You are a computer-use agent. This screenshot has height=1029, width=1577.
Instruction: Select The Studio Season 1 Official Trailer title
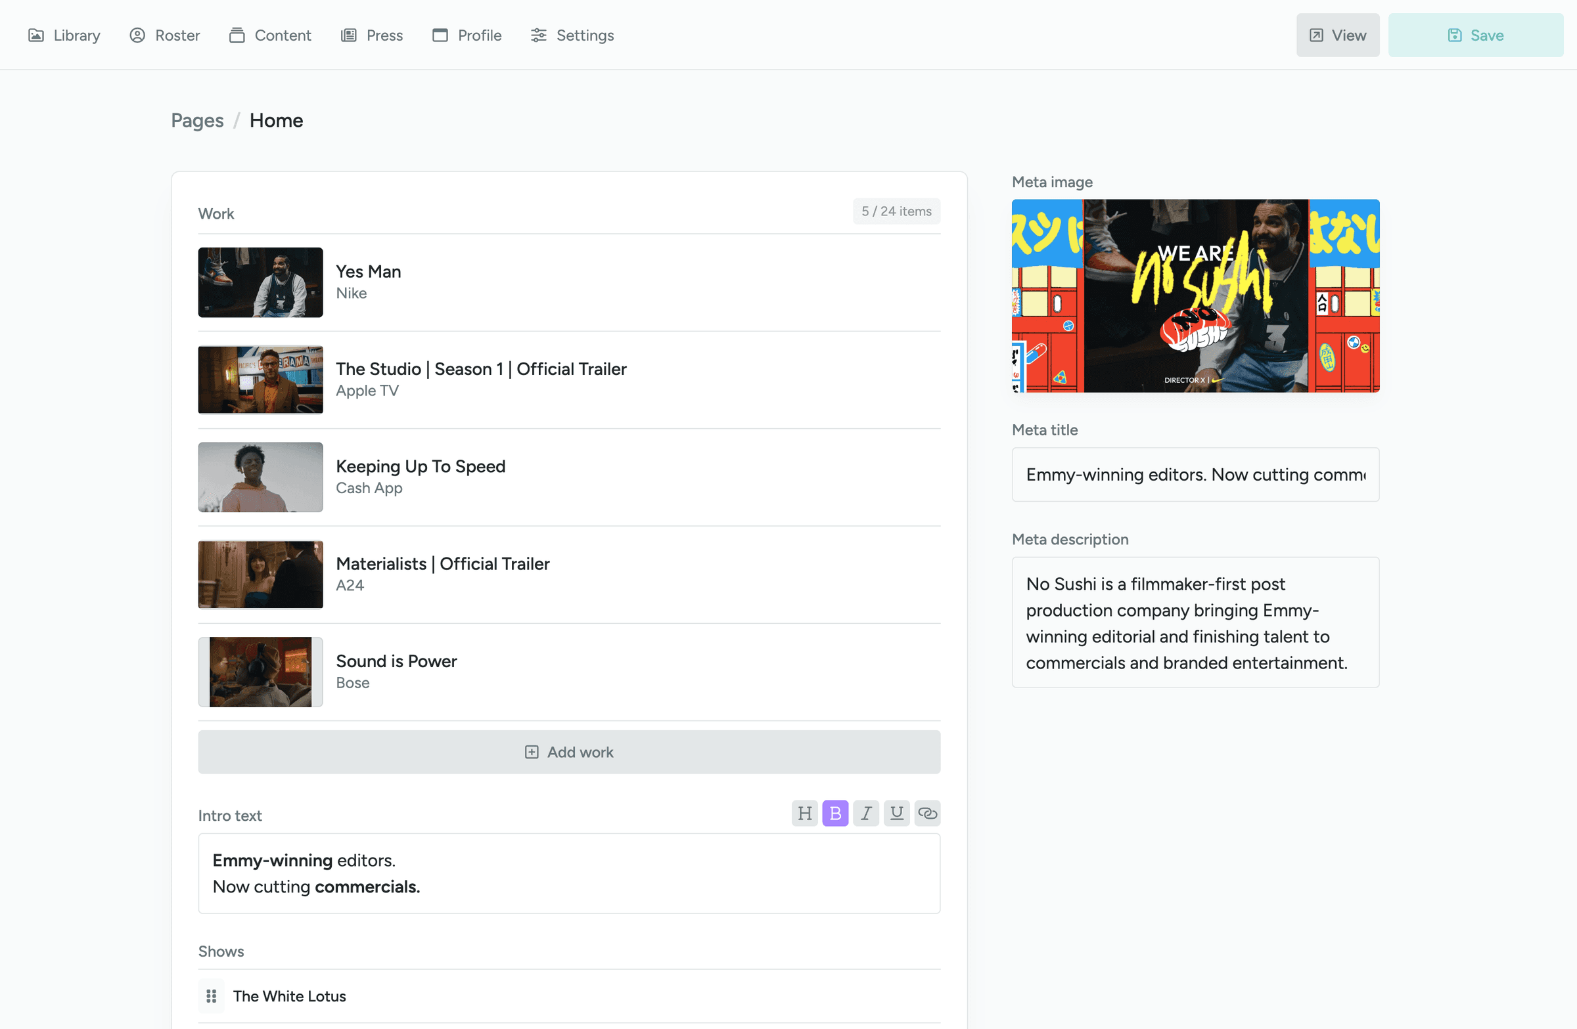tap(481, 369)
